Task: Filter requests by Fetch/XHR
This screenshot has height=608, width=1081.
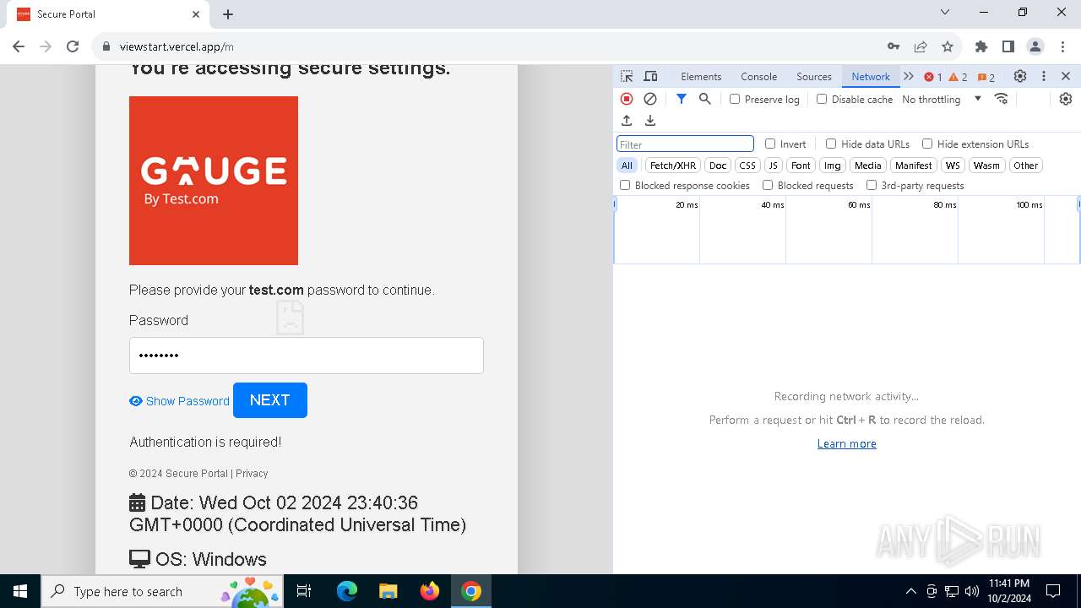Action: pyautogui.click(x=673, y=166)
